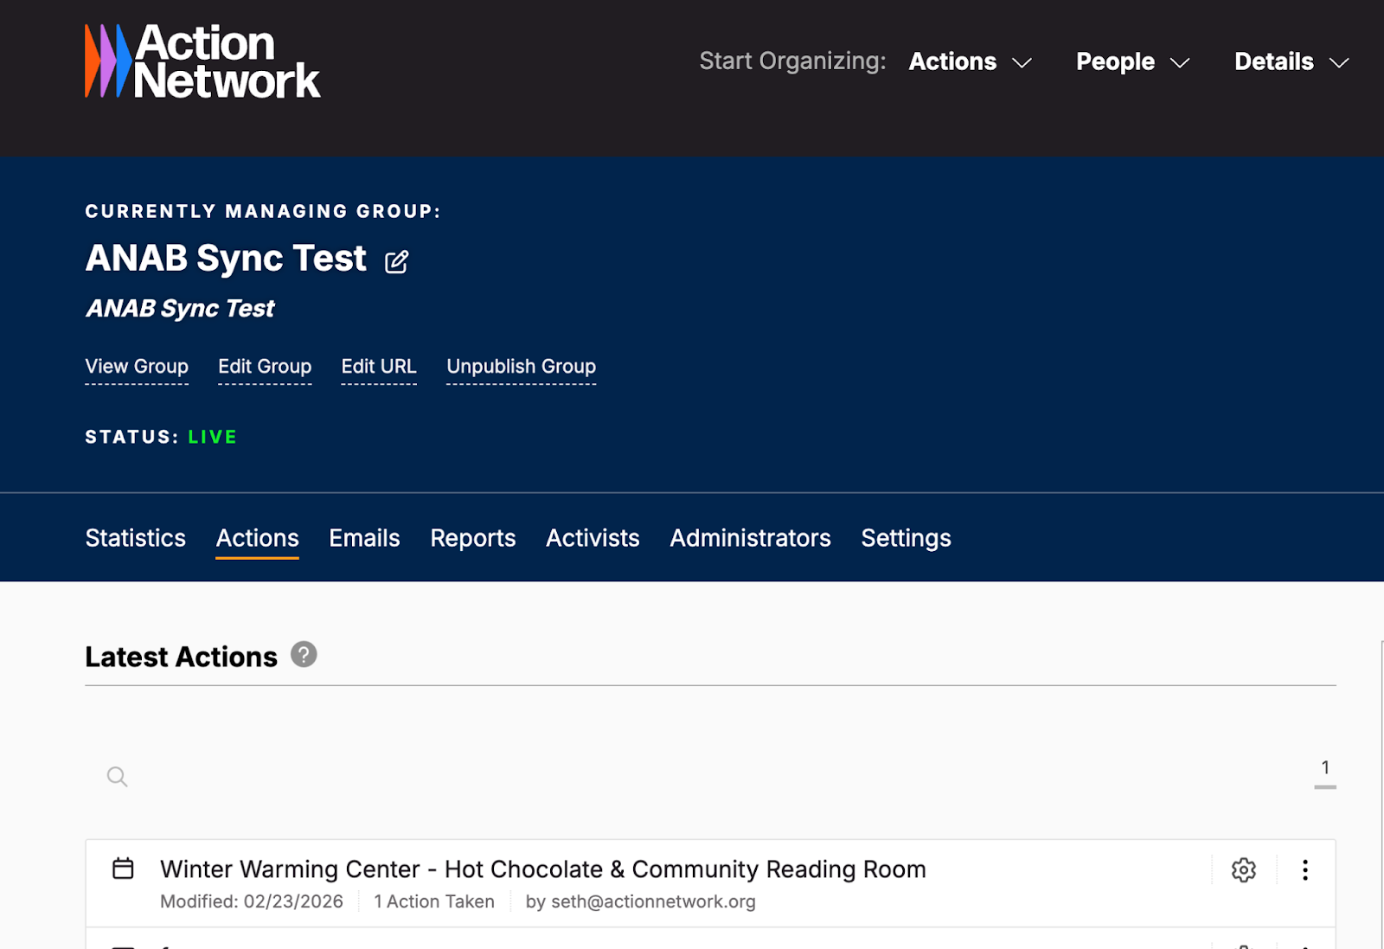Screen dimensions: 1384x949
Task: Click the View Group link
Action: click(x=137, y=367)
